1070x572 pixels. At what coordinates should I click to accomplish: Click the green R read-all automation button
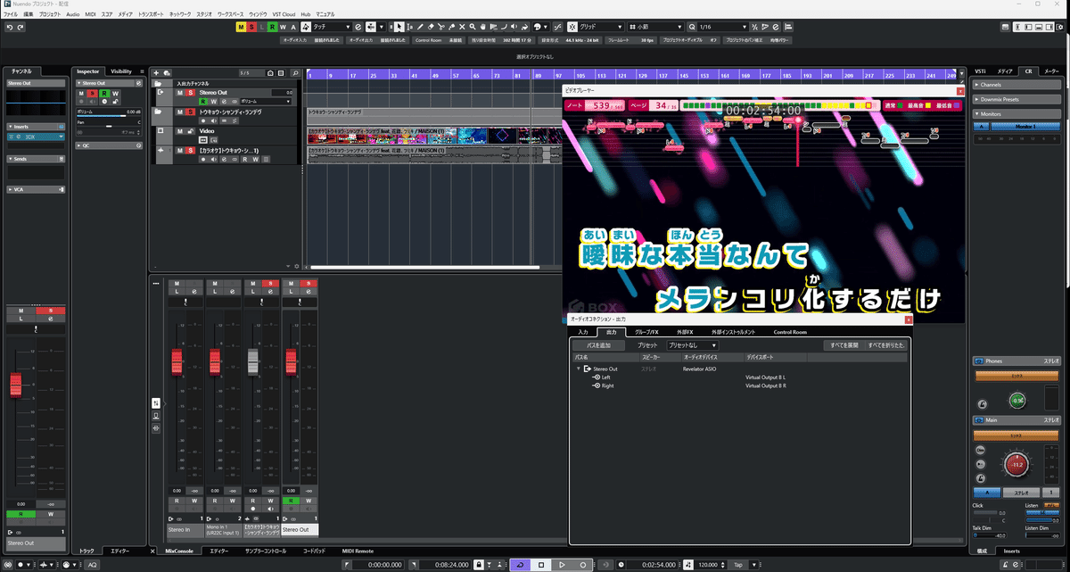pyautogui.click(x=272, y=28)
